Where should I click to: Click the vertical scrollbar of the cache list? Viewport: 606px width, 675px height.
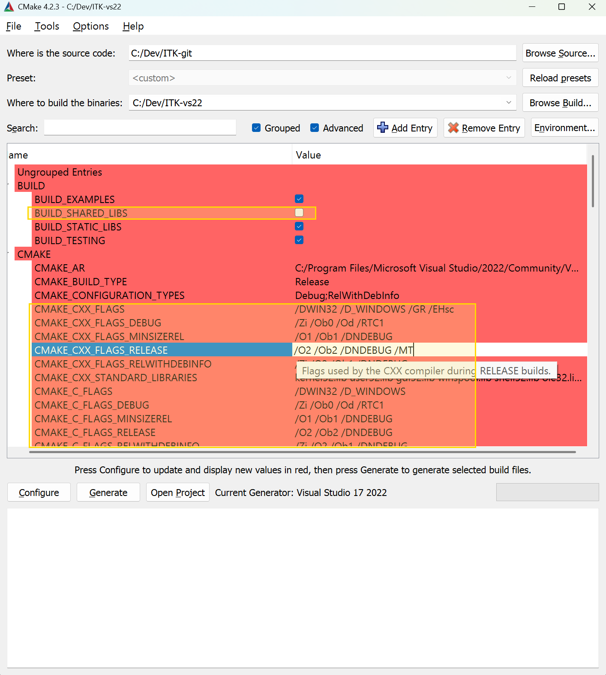pyautogui.click(x=593, y=181)
